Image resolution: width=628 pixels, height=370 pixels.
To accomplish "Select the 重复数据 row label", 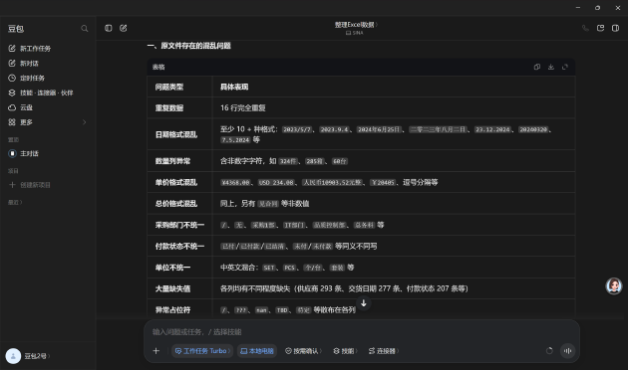I will pos(169,107).
